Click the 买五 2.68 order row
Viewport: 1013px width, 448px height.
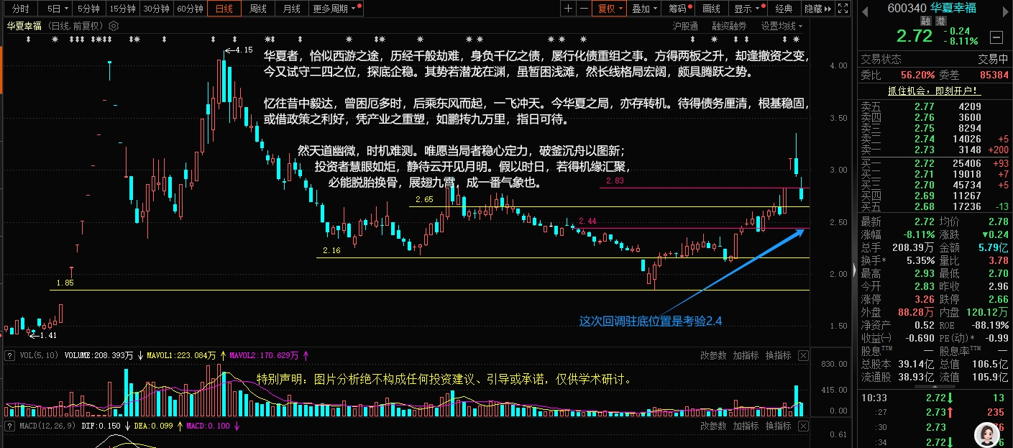coord(935,206)
